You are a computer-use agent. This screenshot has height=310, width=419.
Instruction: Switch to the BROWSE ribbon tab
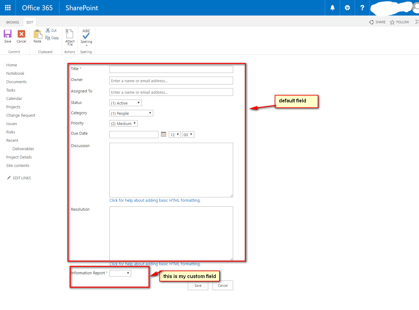tap(13, 22)
